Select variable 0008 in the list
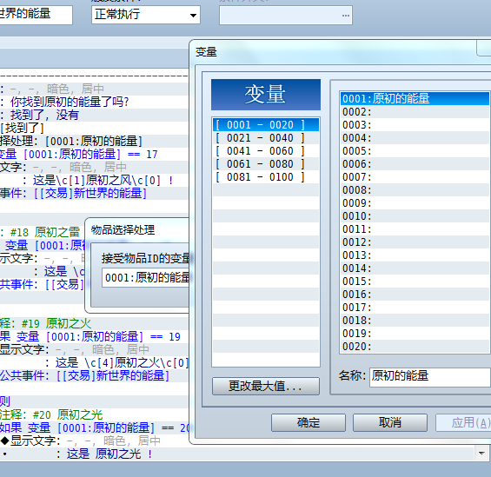This screenshot has height=477, width=491. [415, 190]
